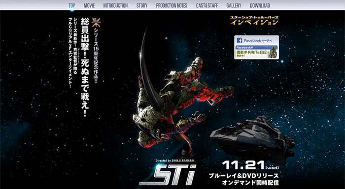Select the DOWNLOAD menu item
345x189 pixels.
(260, 5)
